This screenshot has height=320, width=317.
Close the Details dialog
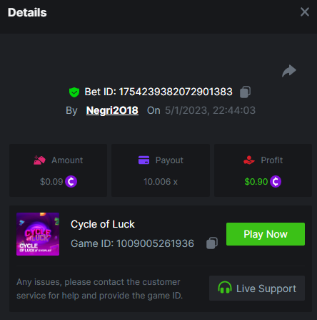pyautogui.click(x=305, y=11)
